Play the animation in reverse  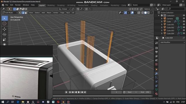point(76,92)
